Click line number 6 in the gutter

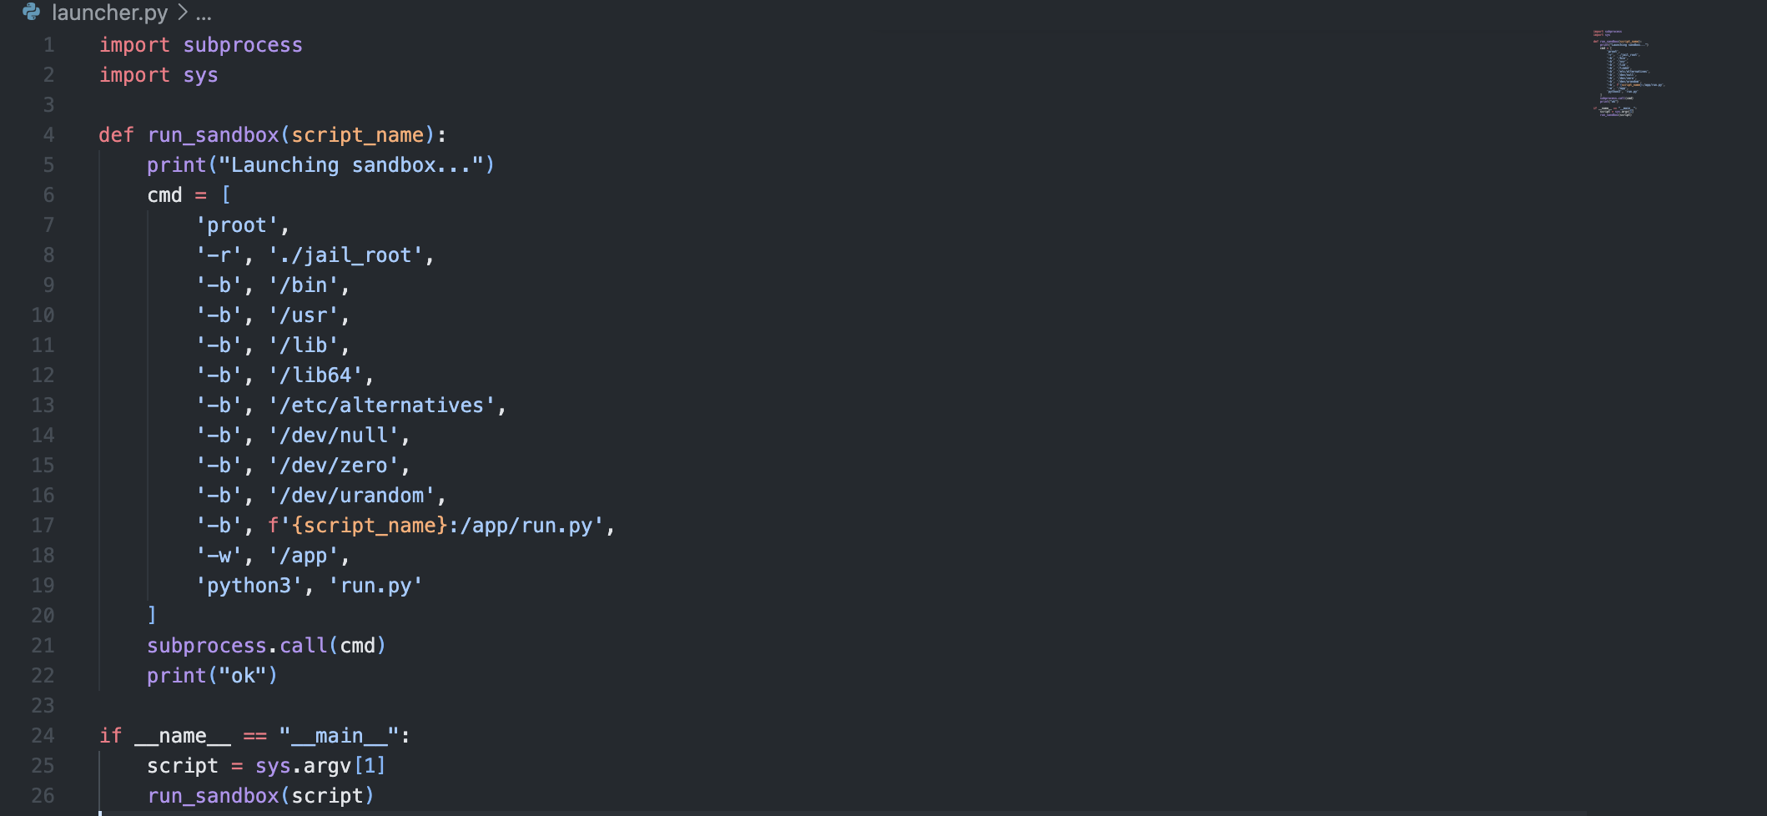pos(48,195)
